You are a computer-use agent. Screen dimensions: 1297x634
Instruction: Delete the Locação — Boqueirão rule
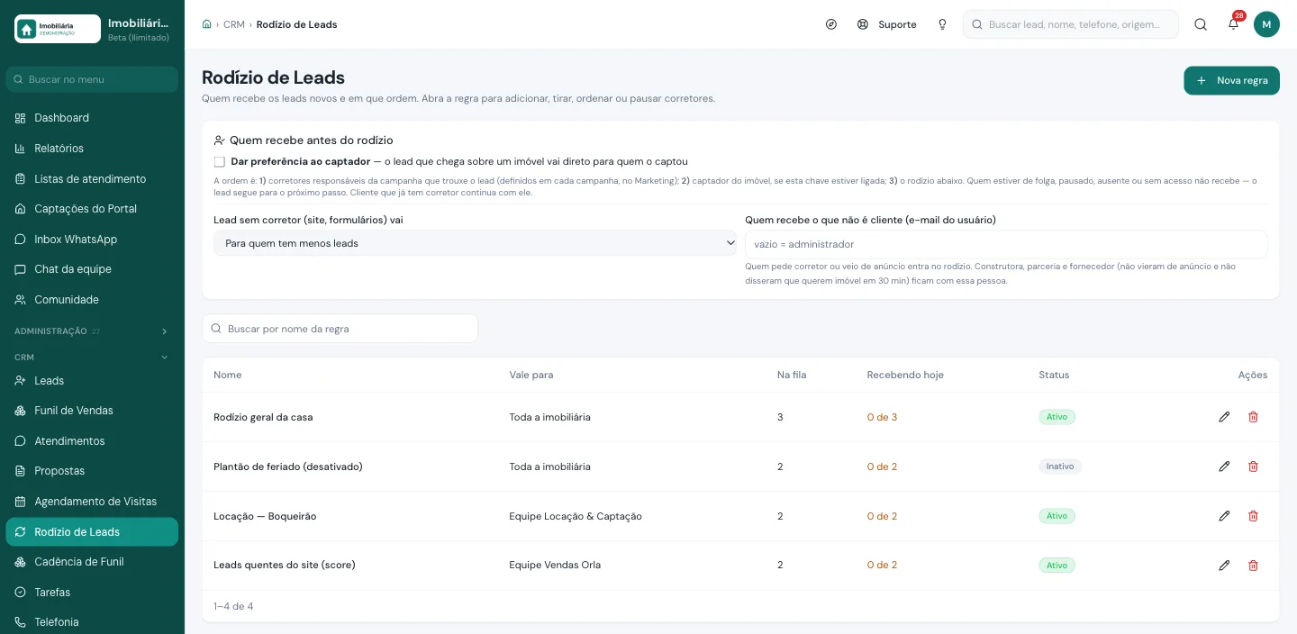point(1253,516)
